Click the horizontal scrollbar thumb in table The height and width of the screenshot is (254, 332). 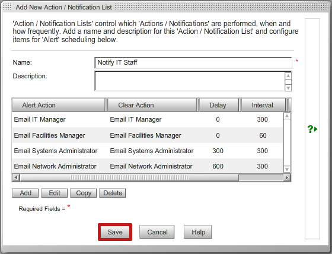[x=129, y=177]
